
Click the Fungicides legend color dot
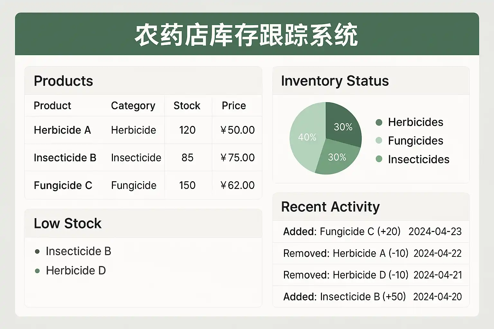click(x=379, y=141)
